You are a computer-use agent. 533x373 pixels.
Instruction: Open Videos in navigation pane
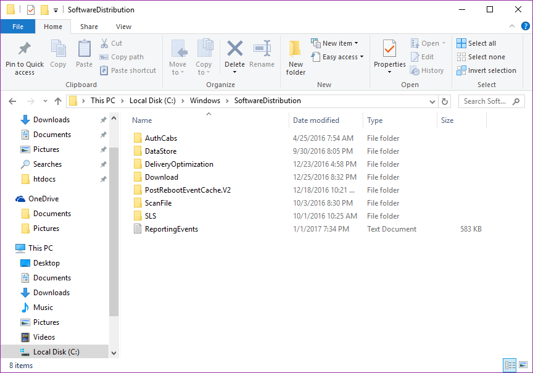click(x=38, y=337)
